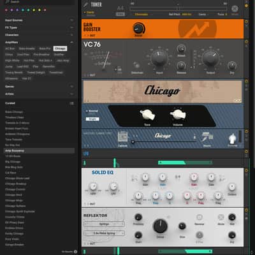Click the Reflektor Decay knob
255x255 pixels.
(x=160, y=226)
